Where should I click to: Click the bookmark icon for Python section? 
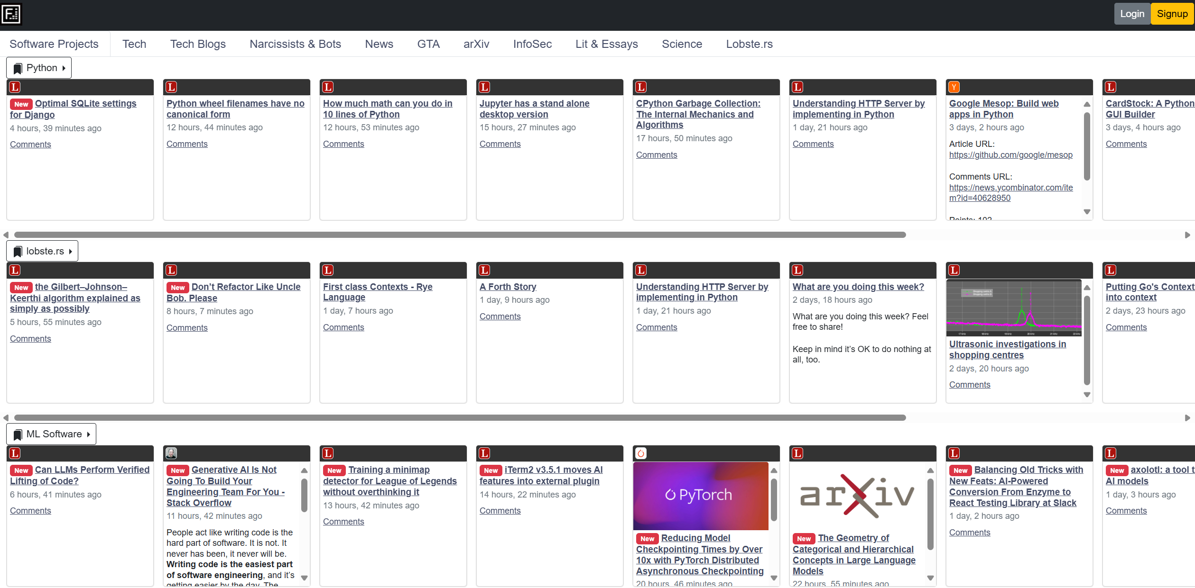point(17,68)
